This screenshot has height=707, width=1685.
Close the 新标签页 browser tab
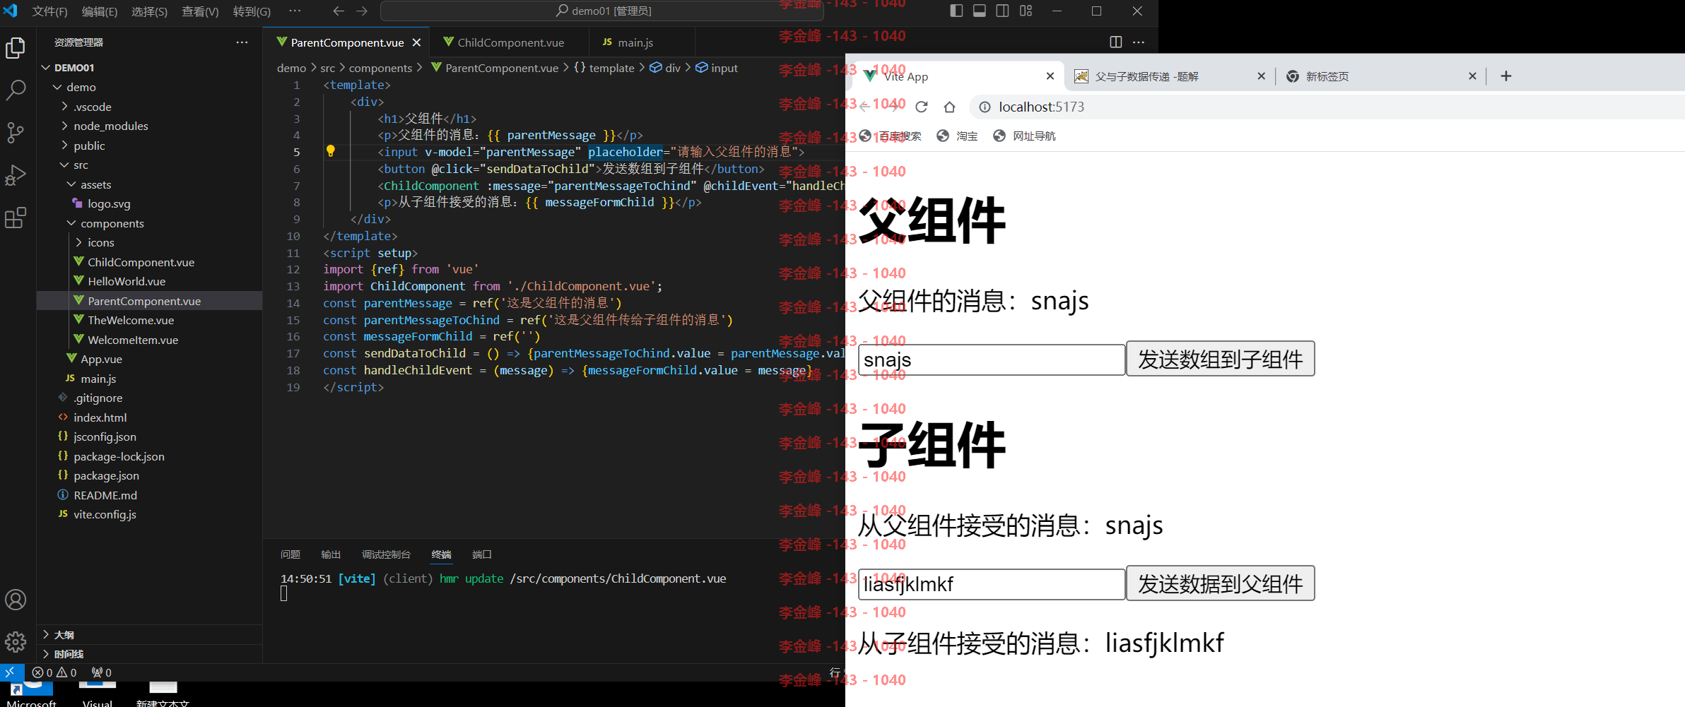coord(1472,76)
